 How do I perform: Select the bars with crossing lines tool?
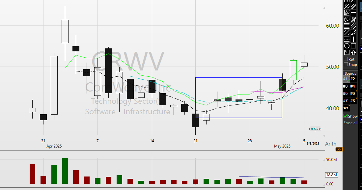point(353,19)
